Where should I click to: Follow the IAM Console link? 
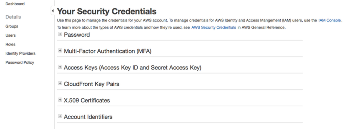tap(330, 20)
